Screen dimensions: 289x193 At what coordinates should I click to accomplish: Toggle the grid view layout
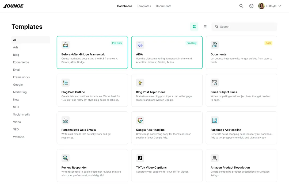pyautogui.click(x=194, y=27)
